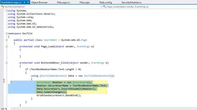The width and height of the screenshot is (197, 110).
Task: Click the 'NewUser.SecureUserName' assignment line
Action: click(x=72, y=86)
